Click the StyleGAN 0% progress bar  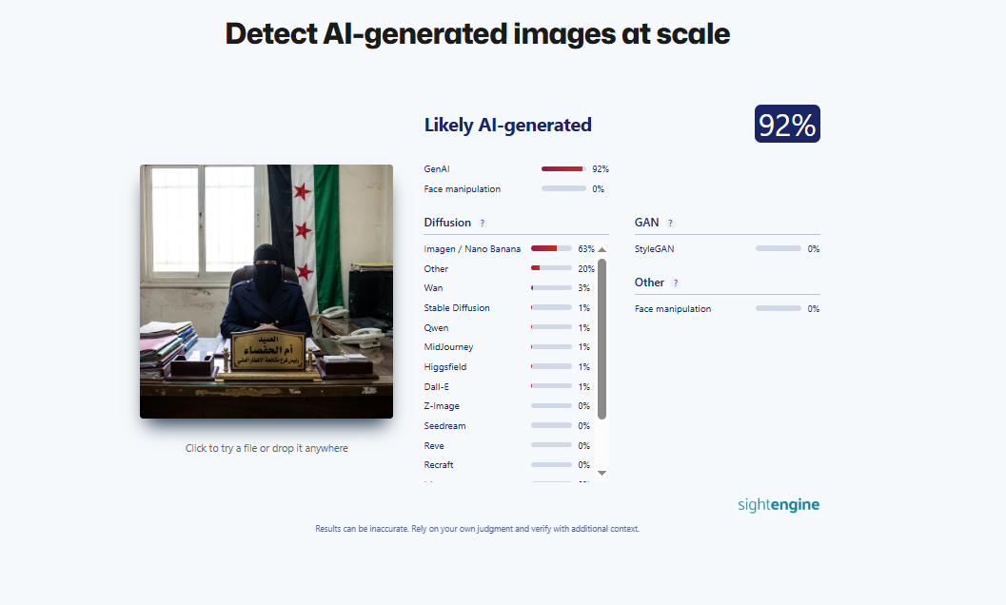778,249
